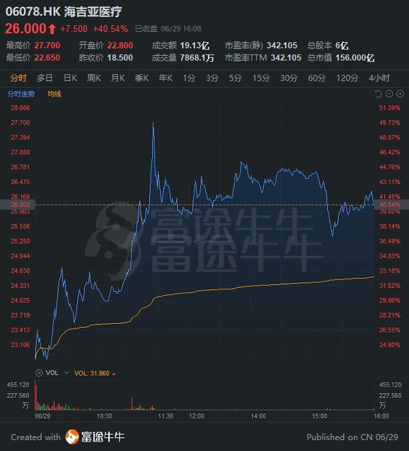Viewport: 409px width, 451px height.
Task: Select the 周K timeframe tab
Action: 94,78
